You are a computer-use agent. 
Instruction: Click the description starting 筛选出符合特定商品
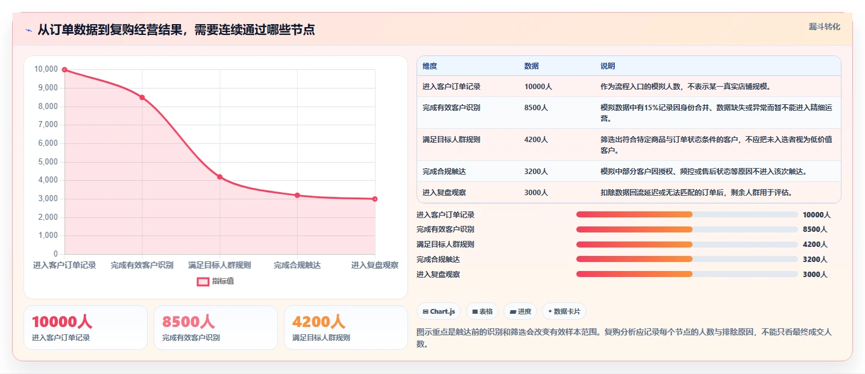[717, 145]
